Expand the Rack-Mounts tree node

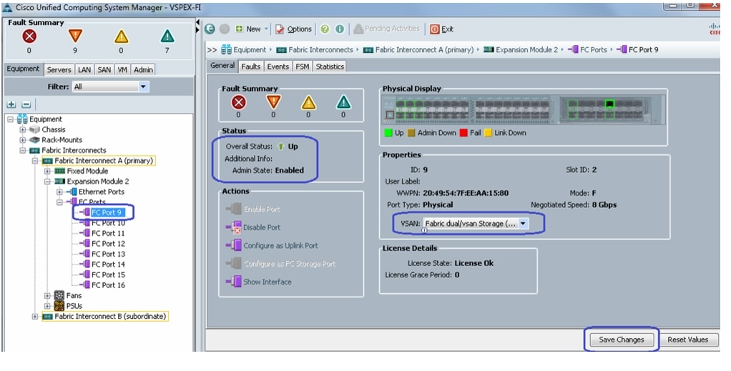pyautogui.click(x=22, y=140)
